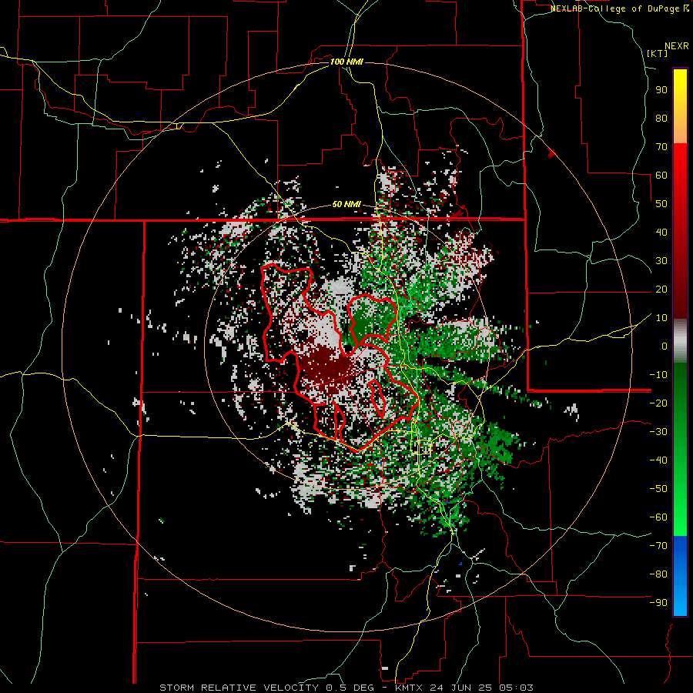693x693 pixels.
Task: Click the gray zero-velocity segment of the color bar
Action: (x=680, y=341)
